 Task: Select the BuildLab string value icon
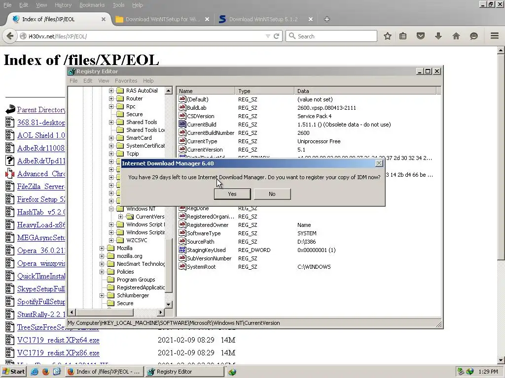click(182, 108)
